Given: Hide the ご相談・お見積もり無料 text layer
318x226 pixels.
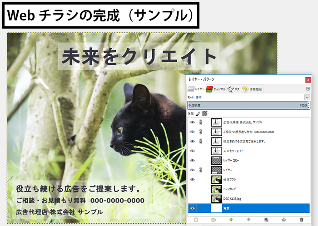Looking at the screenshot, I should click(x=192, y=132).
